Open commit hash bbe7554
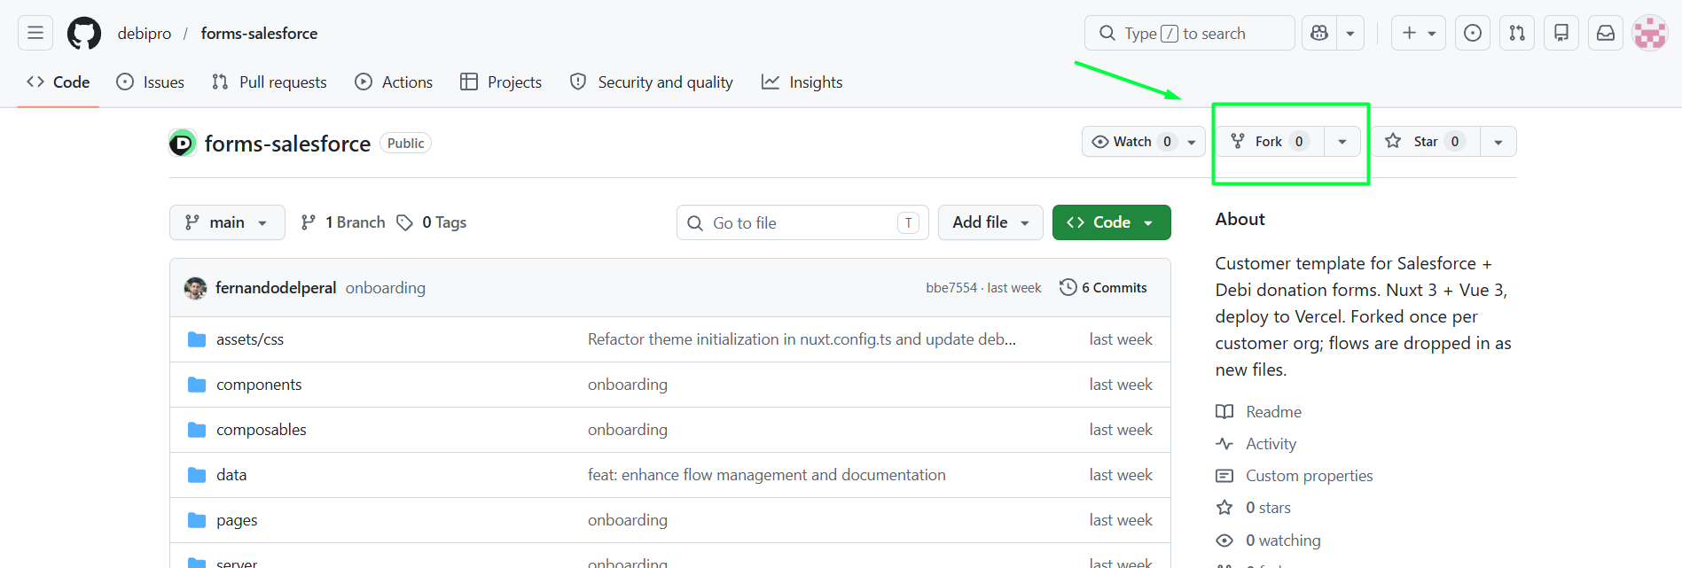Screen dimensions: 1682x568 (951, 288)
